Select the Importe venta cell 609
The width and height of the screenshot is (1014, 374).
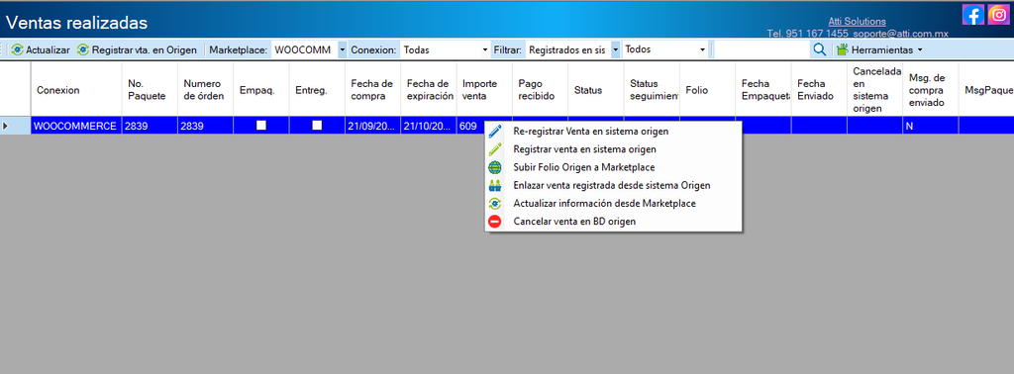470,126
